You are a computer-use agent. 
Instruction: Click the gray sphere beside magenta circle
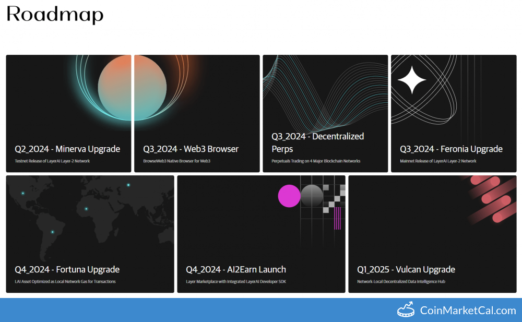pyautogui.click(x=312, y=196)
